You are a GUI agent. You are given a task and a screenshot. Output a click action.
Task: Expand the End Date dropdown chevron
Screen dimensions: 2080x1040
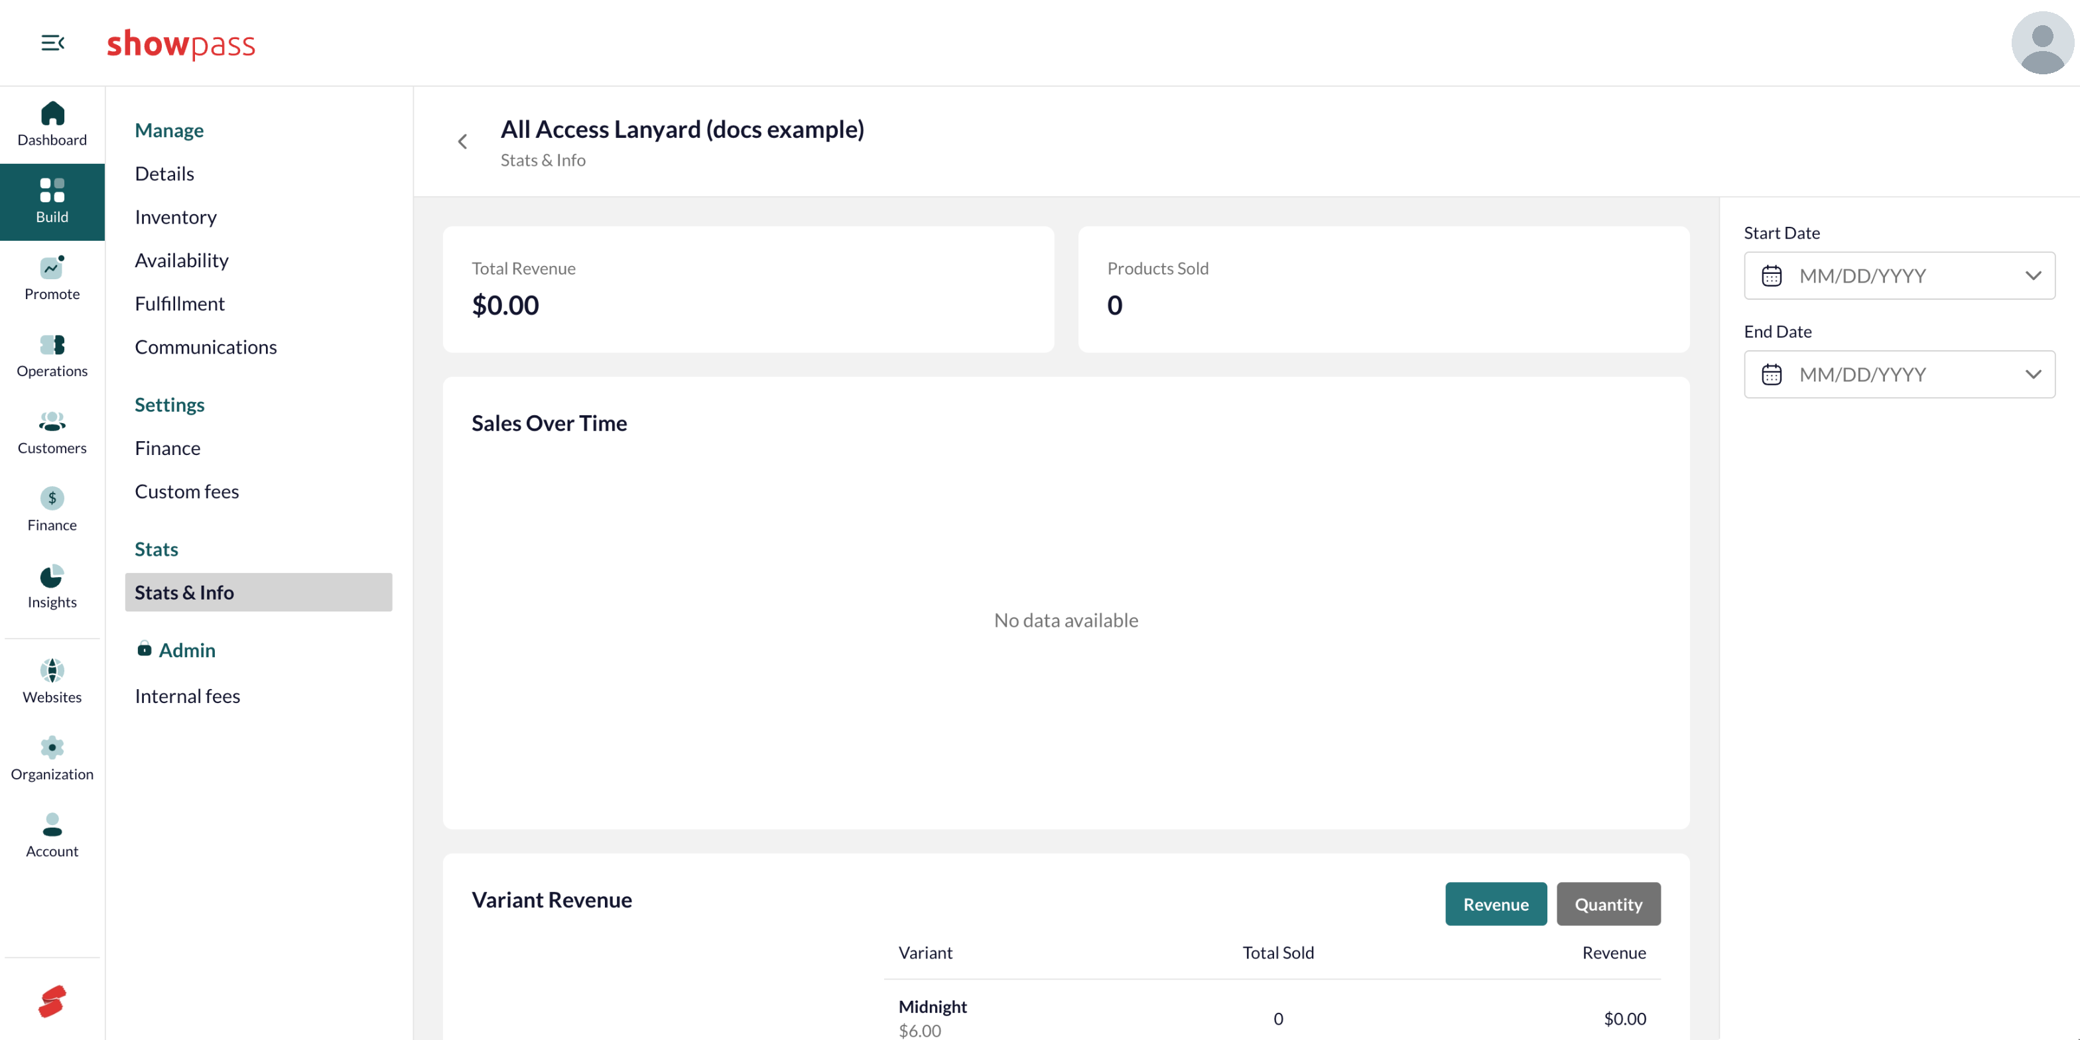point(2033,375)
